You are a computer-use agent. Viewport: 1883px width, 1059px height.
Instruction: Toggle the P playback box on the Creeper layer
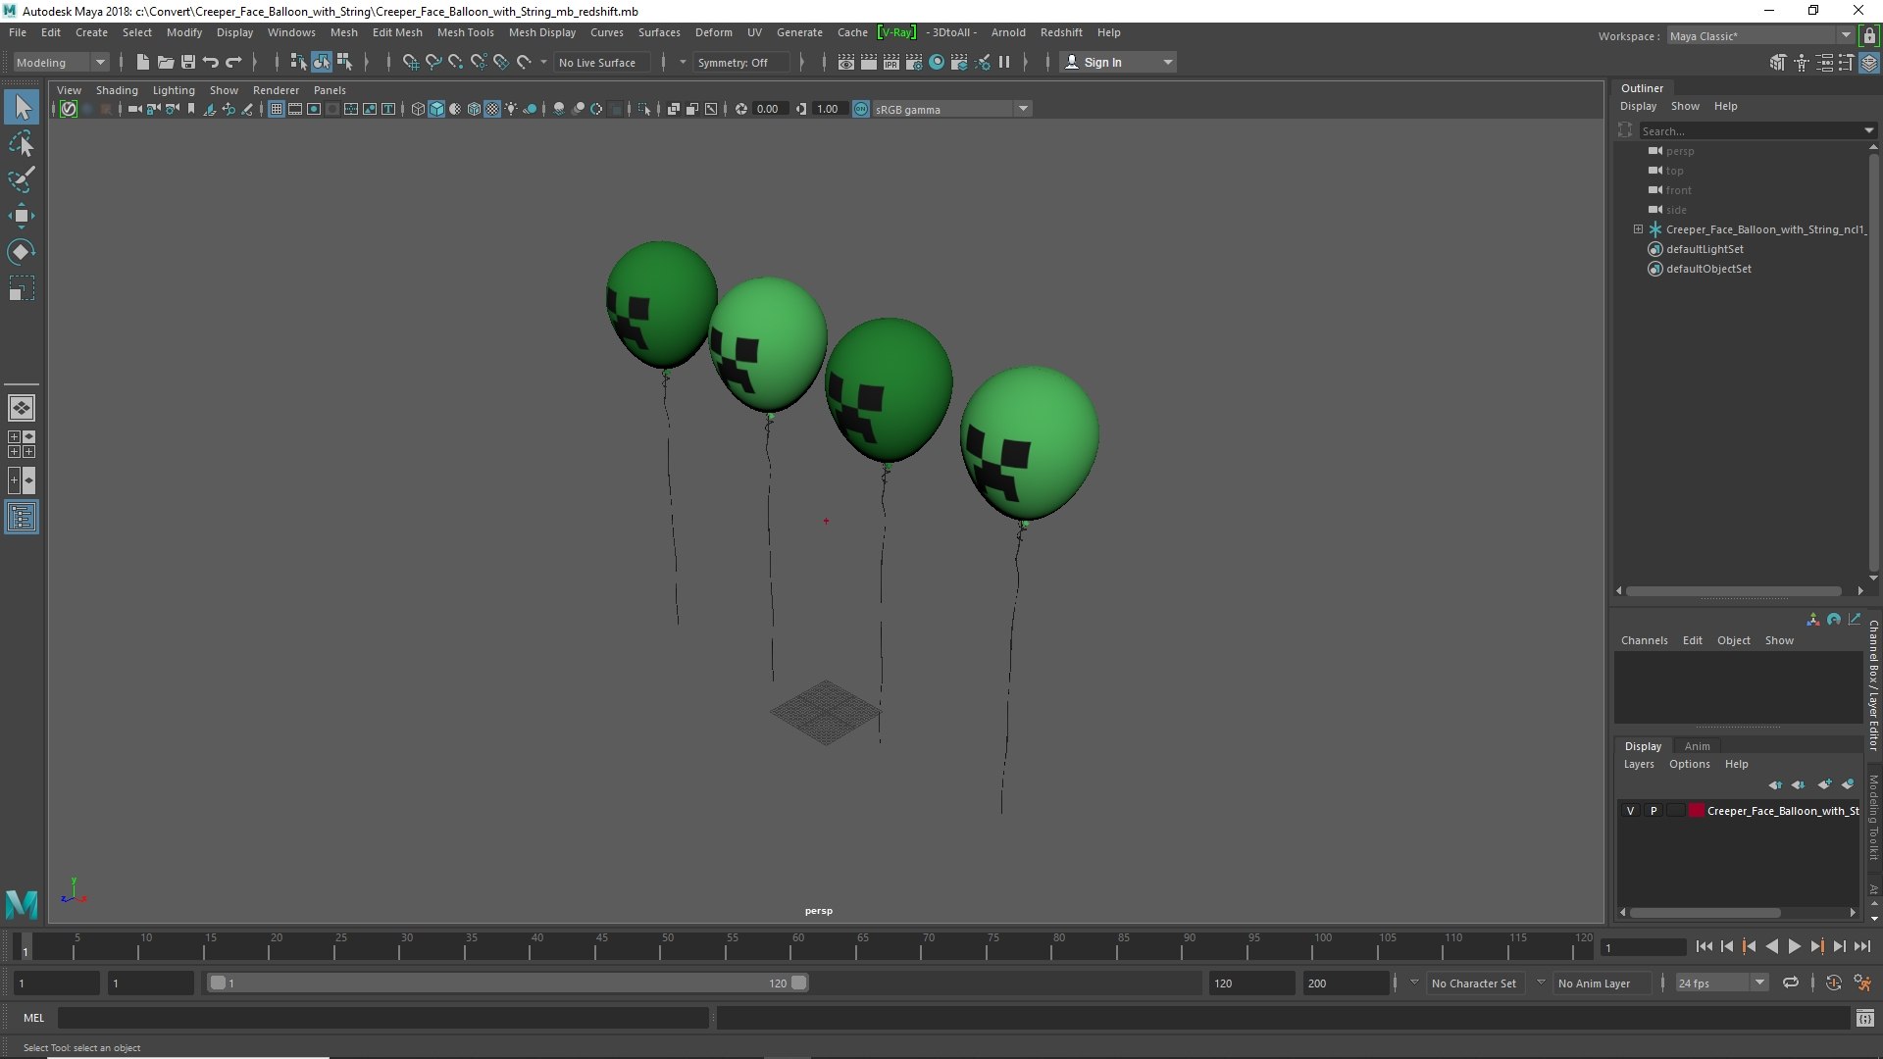pyautogui.click(x=1654, y=811)
